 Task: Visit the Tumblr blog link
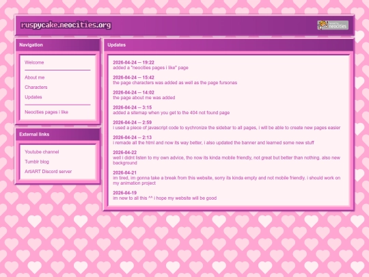point(37,161)
